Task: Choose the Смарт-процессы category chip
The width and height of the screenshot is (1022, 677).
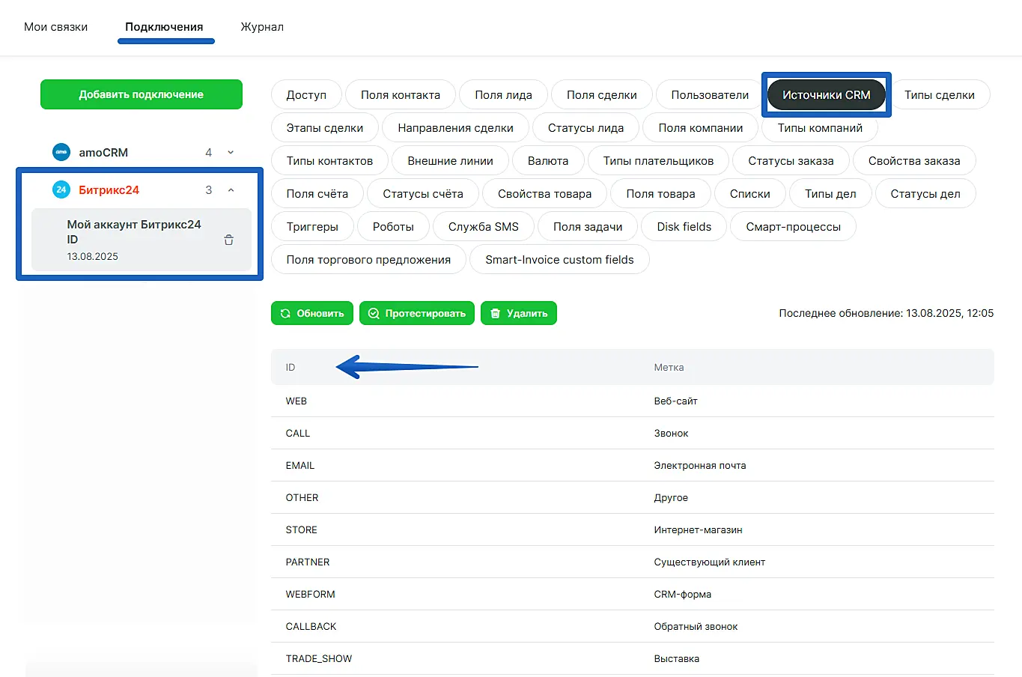Action: click(x=793, y=227)
